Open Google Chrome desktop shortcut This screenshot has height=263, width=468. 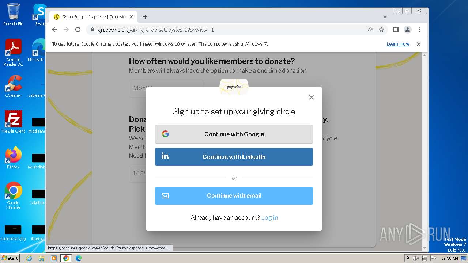click(x=13, y=196)
